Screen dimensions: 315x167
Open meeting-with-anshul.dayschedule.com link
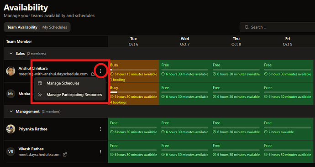[x=53, y=74]
